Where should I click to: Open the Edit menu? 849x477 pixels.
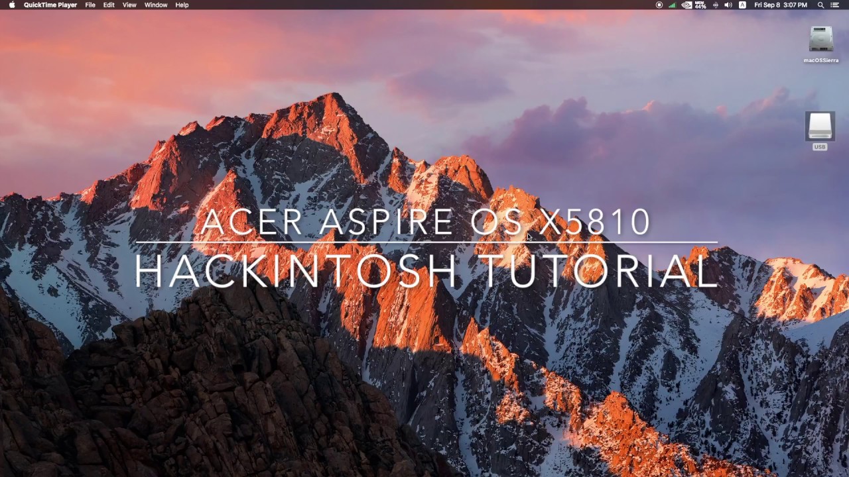pyautogui.click(x=109, y=5)
